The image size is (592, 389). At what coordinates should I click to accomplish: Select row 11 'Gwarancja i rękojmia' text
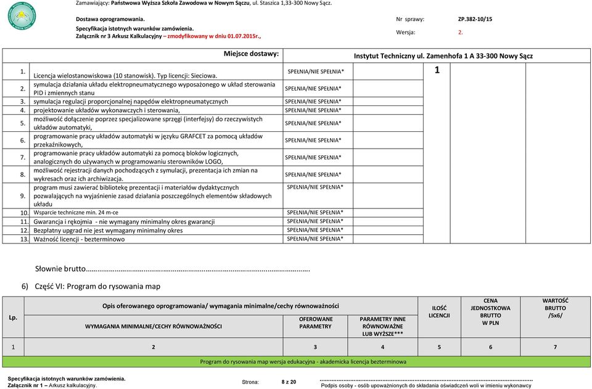(x=124, y=221)
